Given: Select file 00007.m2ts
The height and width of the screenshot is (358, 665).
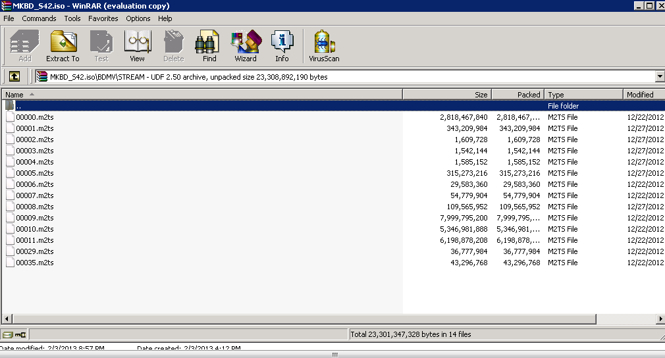Looking at the screenshot, I should tap(35, 195).
